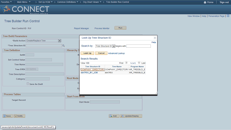
Task: Open the Advanced Lookup link
Action: 116,53
